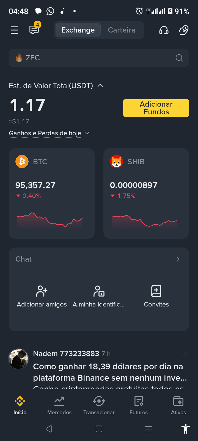The height and width of the screenshot is (441, 198).
Task: Tap the ZEC search field
Action: [x=94, y=58]
